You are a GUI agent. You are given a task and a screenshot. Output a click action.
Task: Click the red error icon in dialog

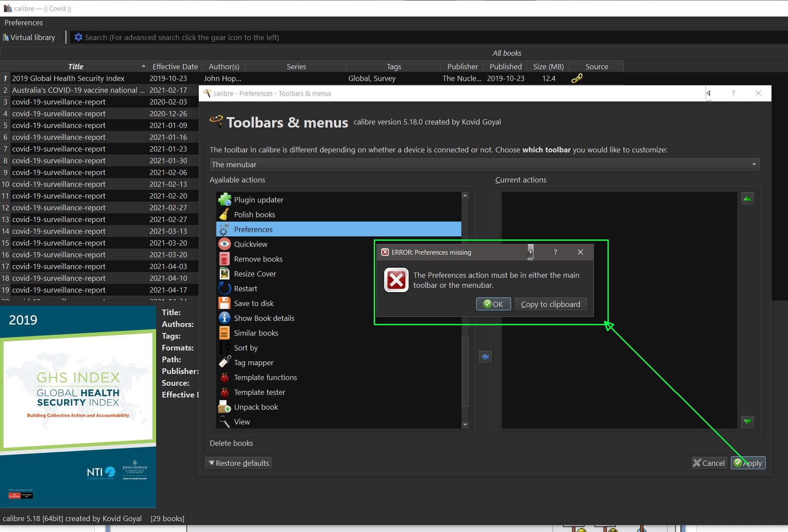tap(396, 280)
